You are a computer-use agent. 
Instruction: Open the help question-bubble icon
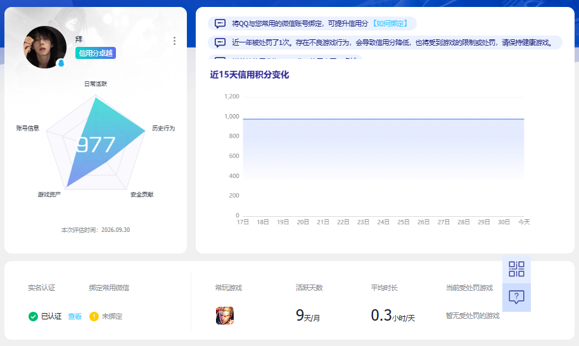(x=516, y=297)
